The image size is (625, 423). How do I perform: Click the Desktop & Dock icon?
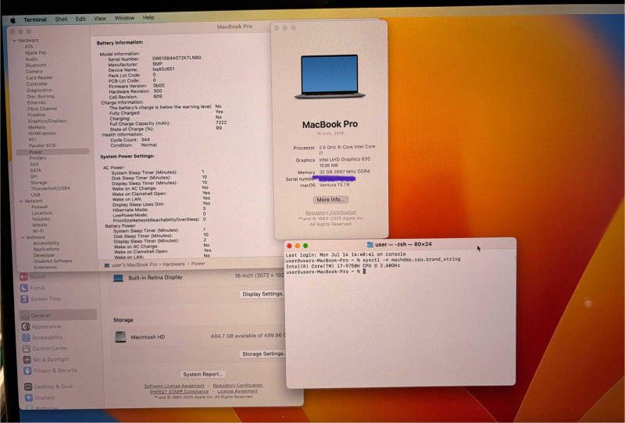click(28, 387)
